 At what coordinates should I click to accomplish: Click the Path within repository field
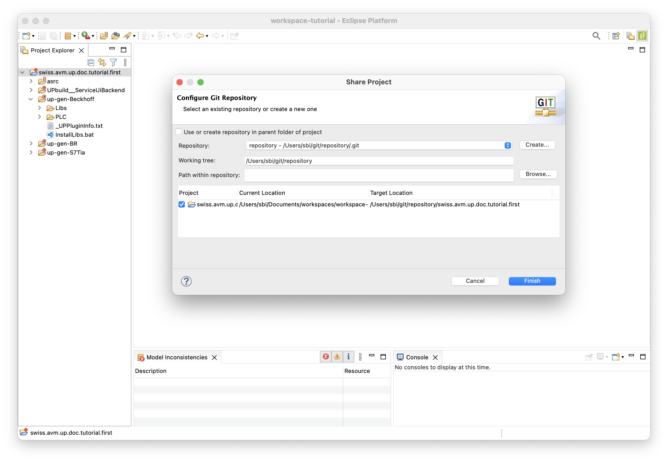point(378,175)
